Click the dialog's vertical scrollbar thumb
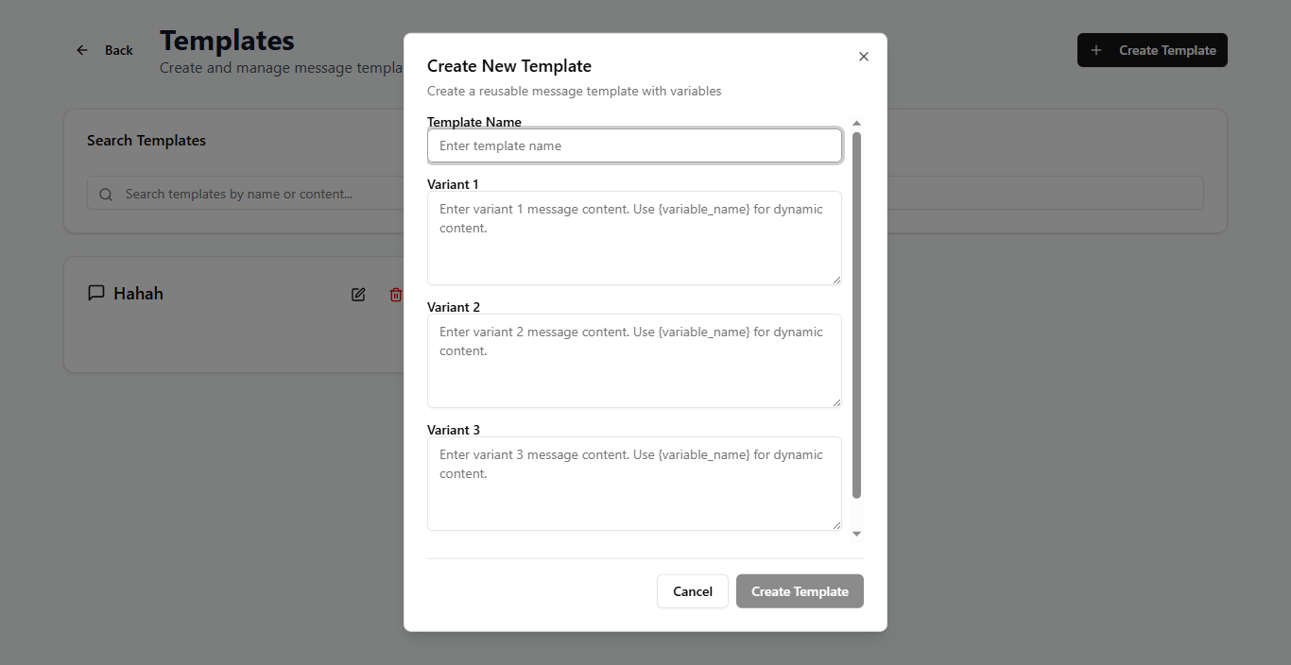The height and width of the screenshot is (665, 1291). pos(856,312)
